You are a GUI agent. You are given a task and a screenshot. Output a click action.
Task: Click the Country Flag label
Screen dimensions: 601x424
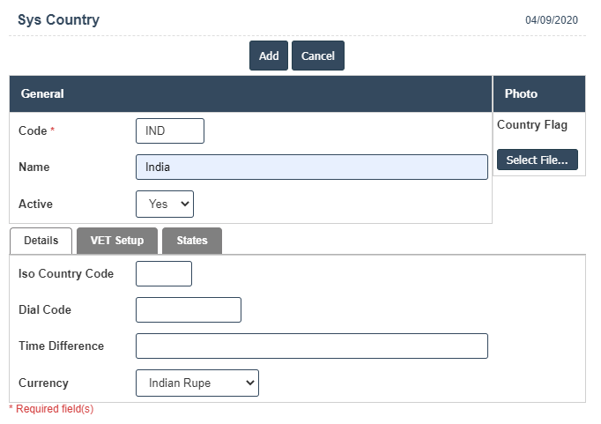[x=532, y=125]
